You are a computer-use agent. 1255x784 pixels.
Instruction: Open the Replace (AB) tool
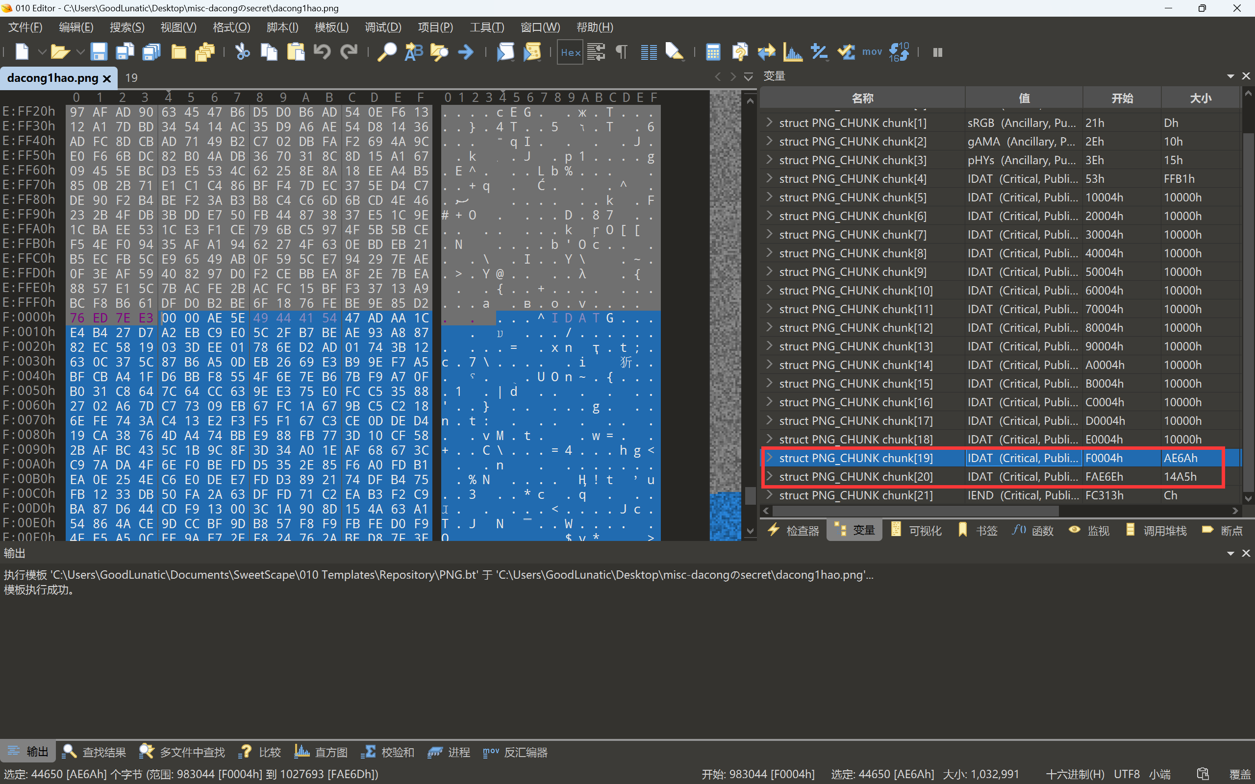(x=413, y=52)
